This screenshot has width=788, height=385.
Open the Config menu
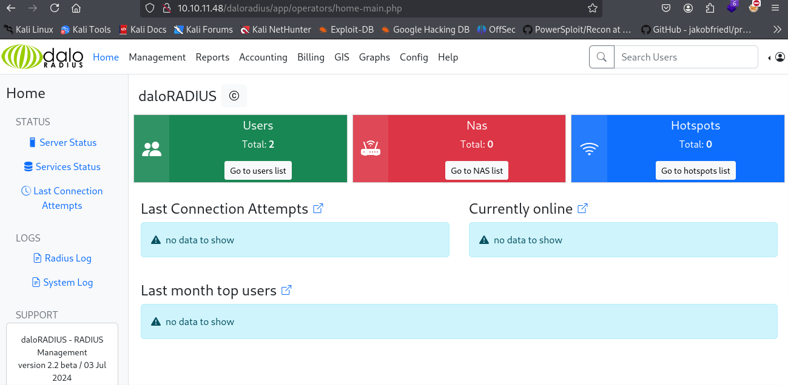click(414, 57)
